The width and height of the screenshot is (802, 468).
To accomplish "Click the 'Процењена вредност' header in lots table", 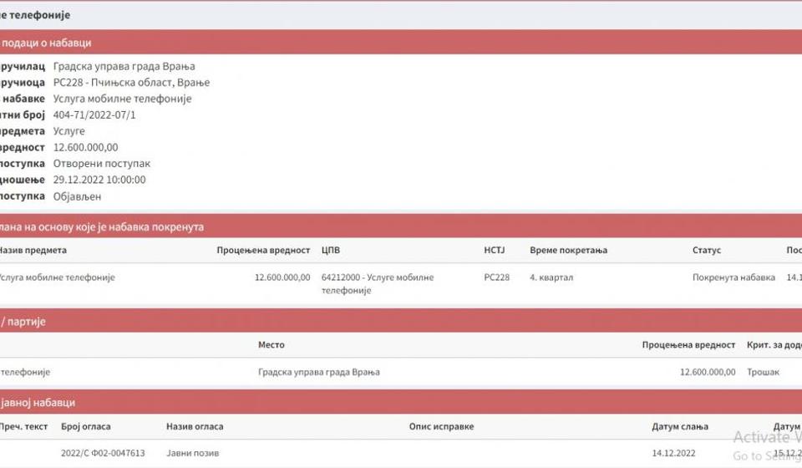I will 688,345.
